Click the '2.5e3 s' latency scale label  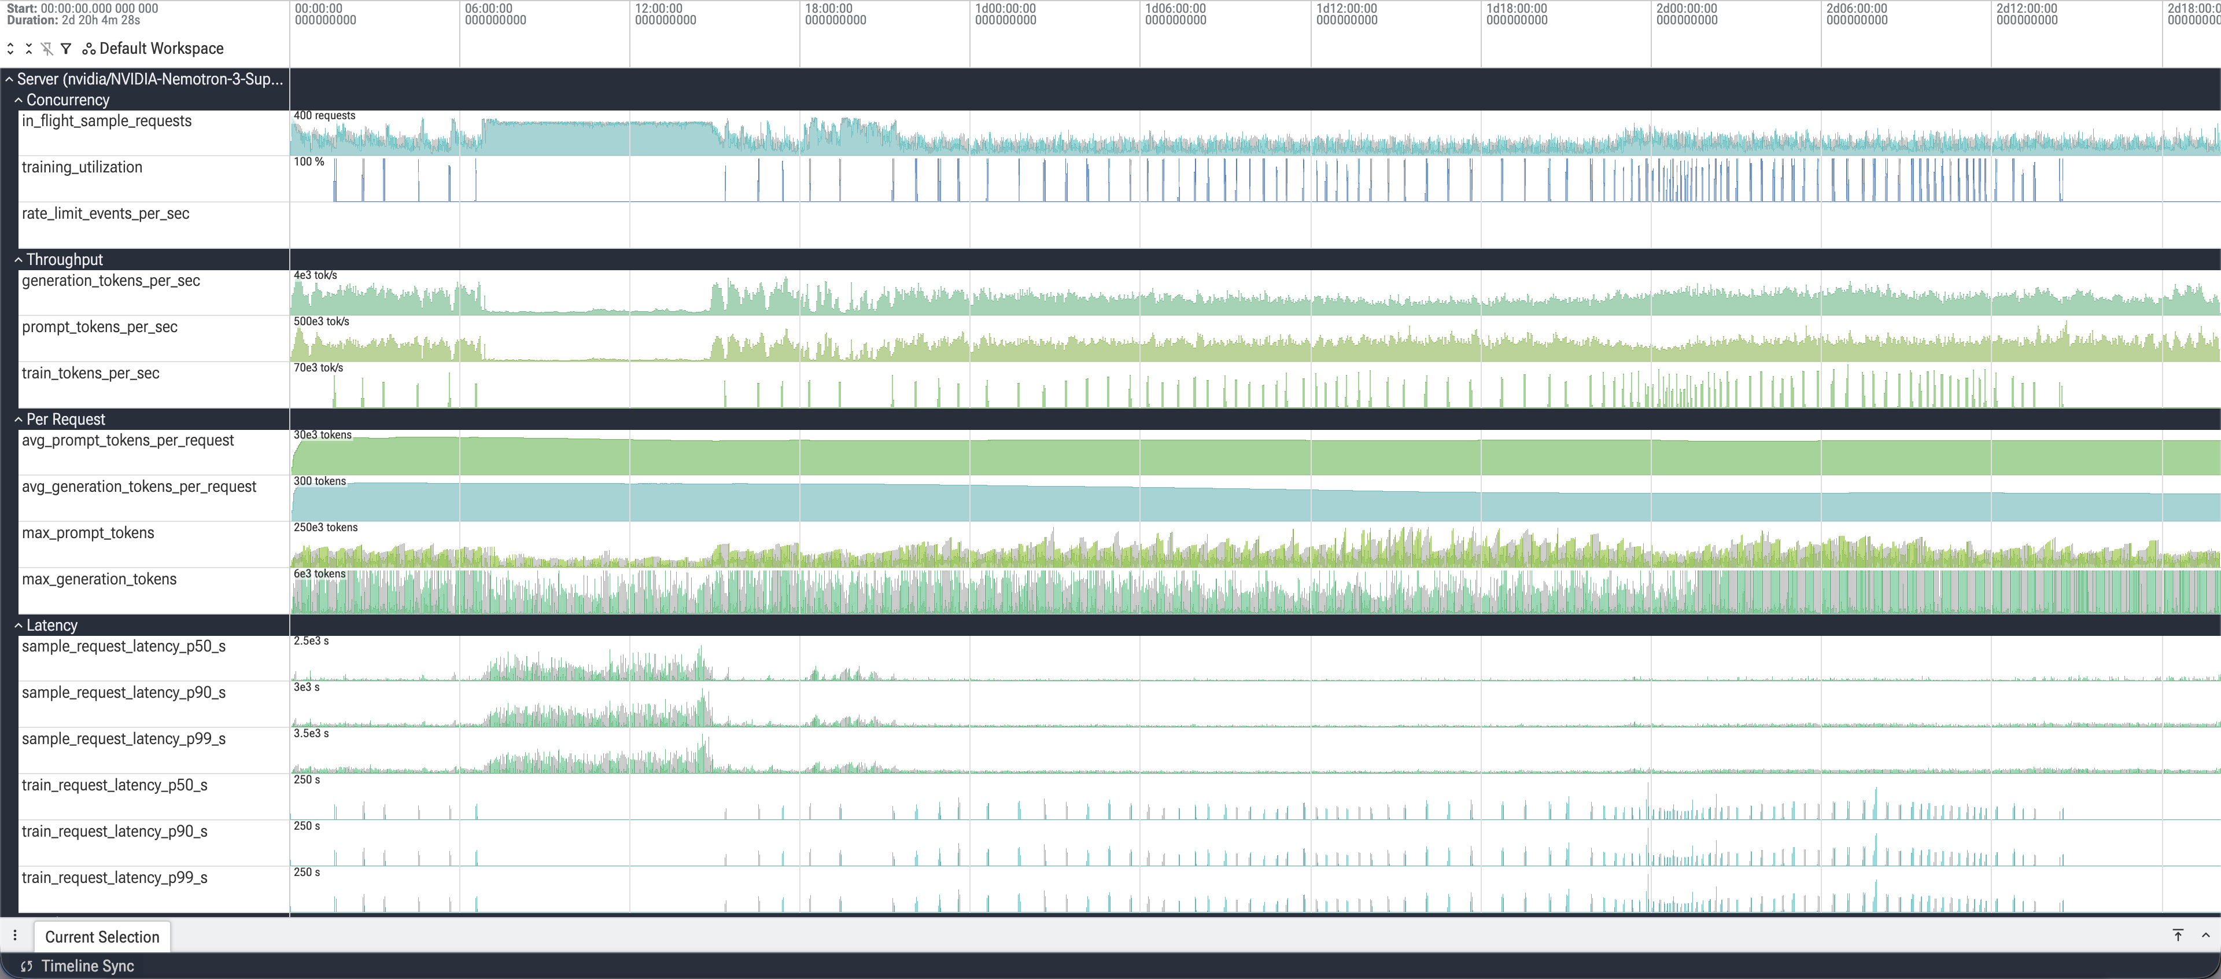[x=311, y=641]
